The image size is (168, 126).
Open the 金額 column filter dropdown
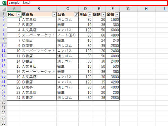pos(117,14)
